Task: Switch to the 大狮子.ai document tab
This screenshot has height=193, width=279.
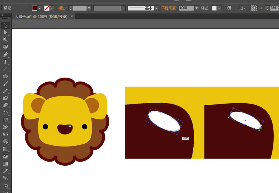Action: [41, 17]
